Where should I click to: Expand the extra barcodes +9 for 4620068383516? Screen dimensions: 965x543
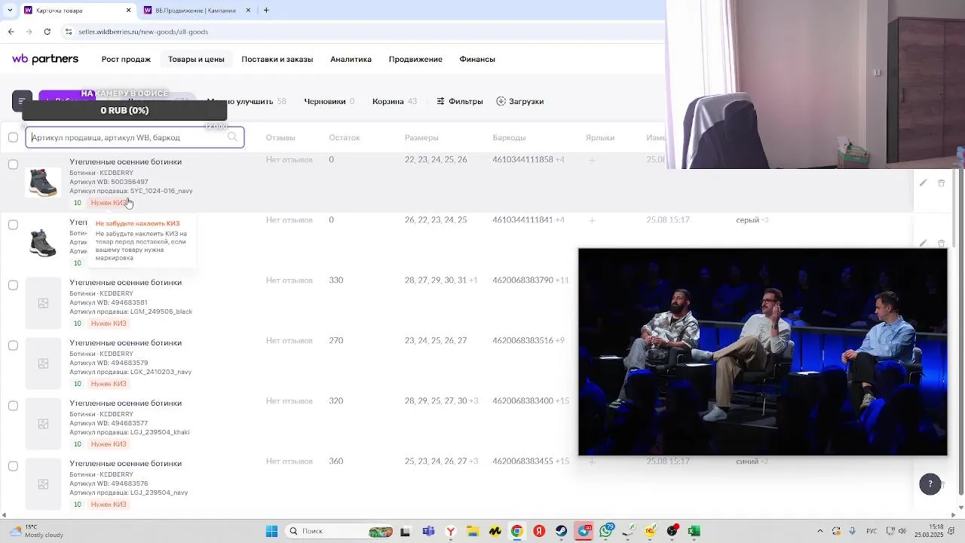click(x=560, y=341)
